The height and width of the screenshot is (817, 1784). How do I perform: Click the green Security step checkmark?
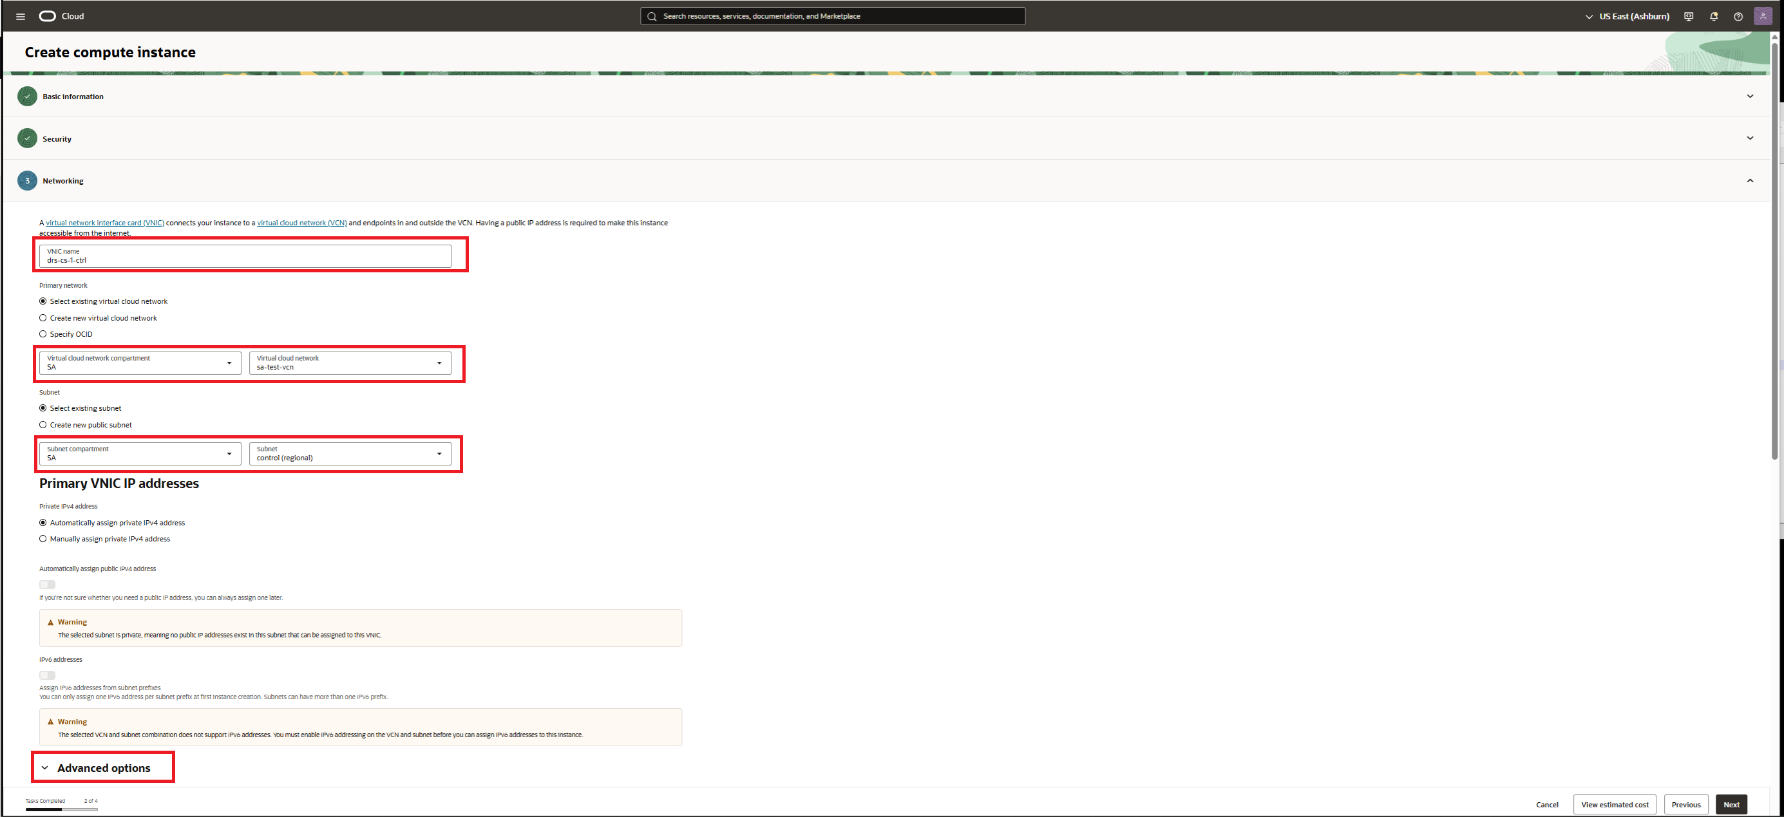tap(27, 138)
